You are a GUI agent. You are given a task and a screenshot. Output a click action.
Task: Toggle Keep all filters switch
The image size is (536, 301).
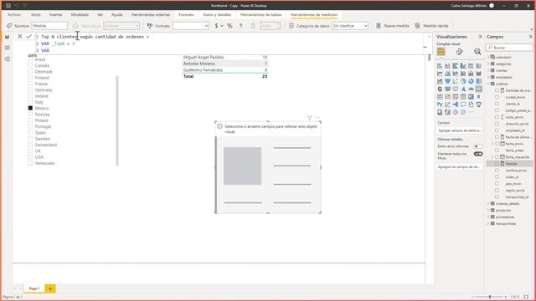click(x=478, y=154)
